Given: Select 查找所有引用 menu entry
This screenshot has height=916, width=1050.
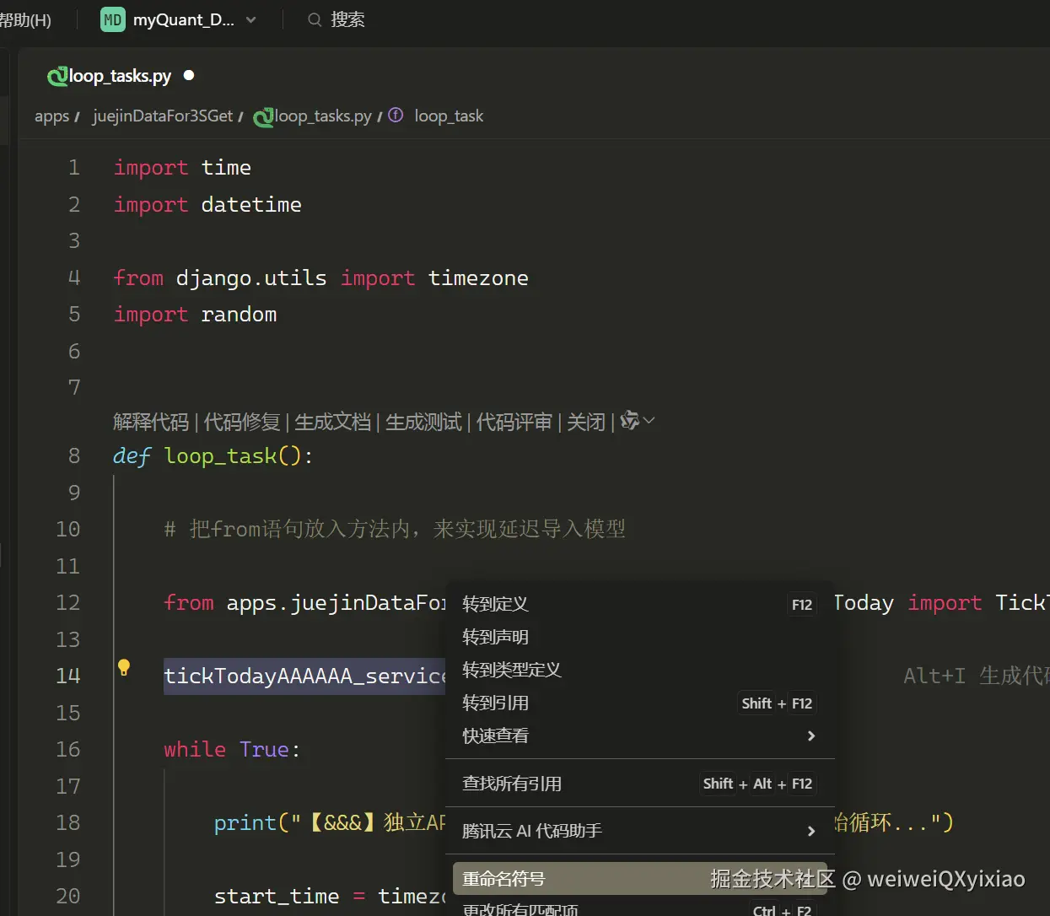Looking at the screenshot, I should (x=511, y=784).
